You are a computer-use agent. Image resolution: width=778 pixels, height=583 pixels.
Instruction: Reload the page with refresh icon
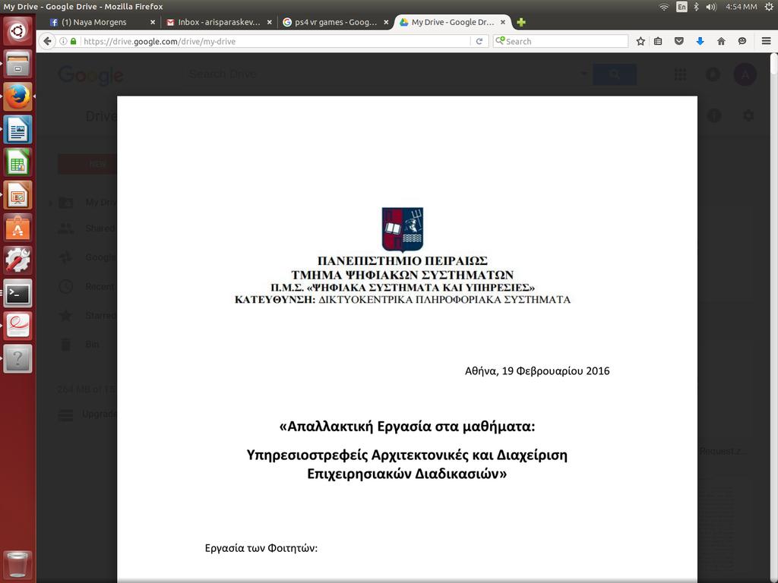pyautogui.click(x=479, y=41)
